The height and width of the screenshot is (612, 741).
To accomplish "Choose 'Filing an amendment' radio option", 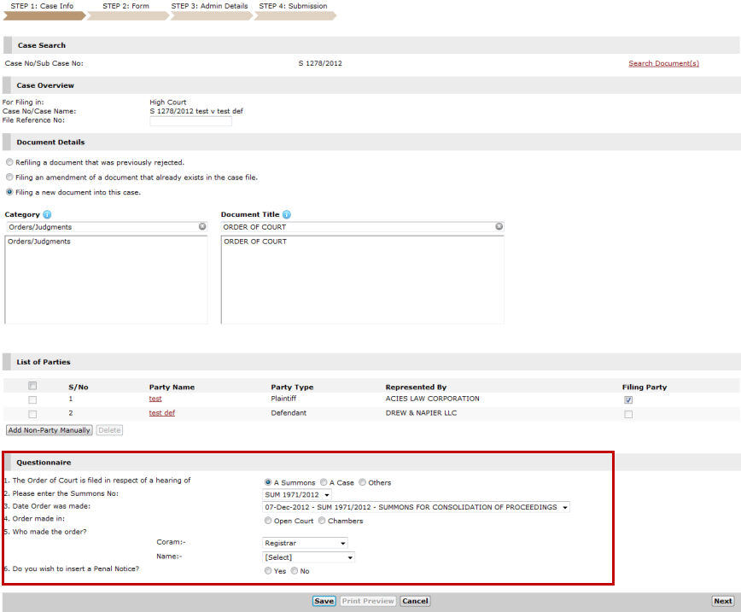I will click(9, 178).
